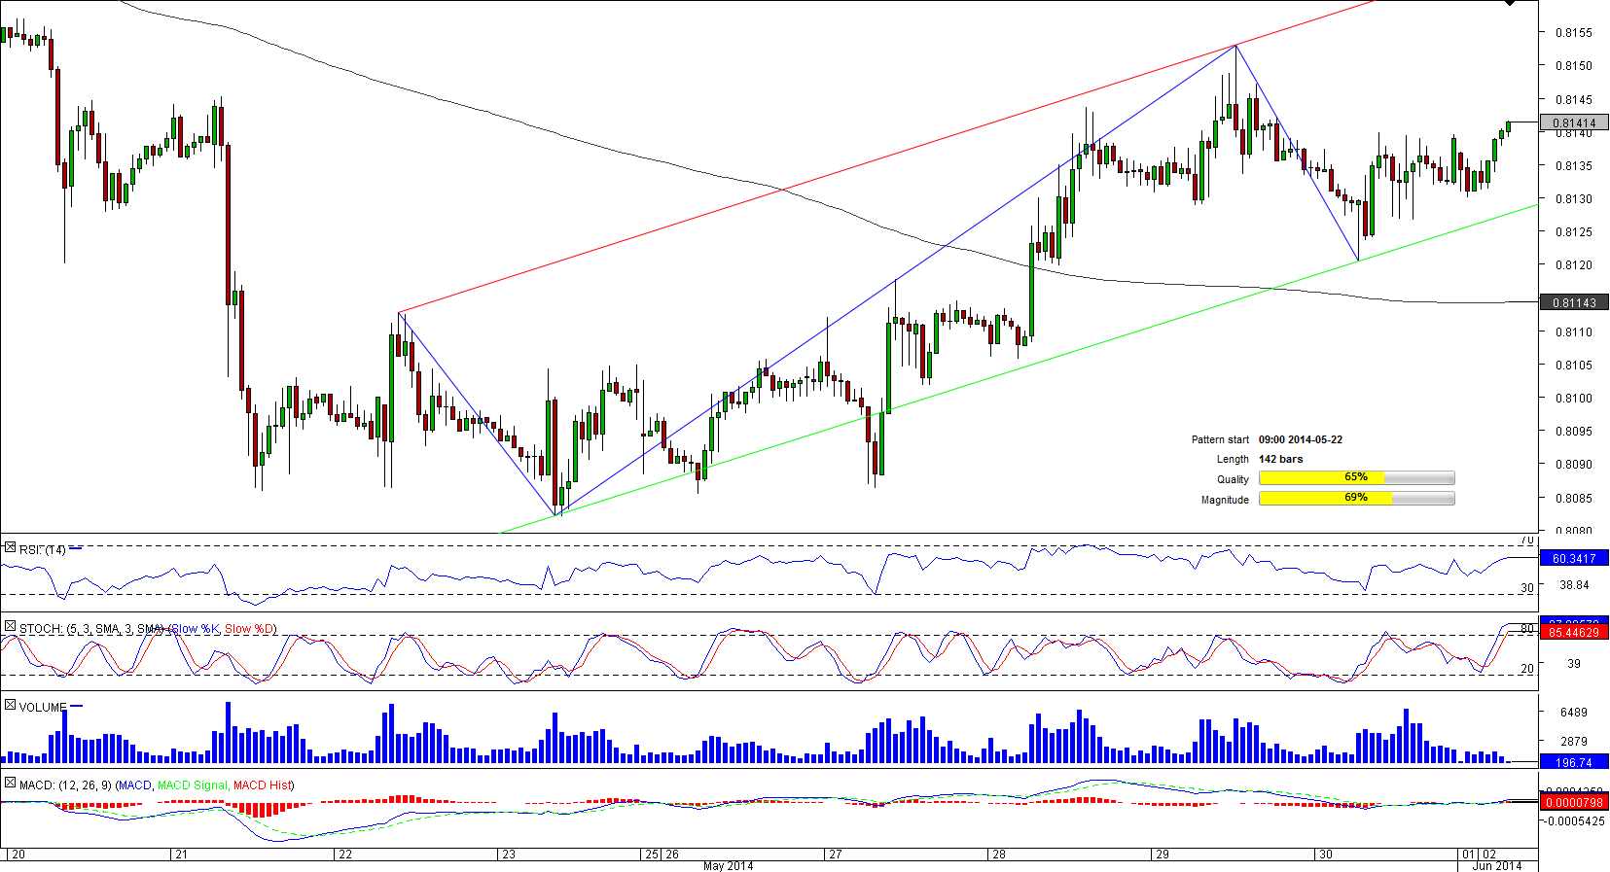Screen dimensions: 1610x872
Task: Click the '0.8120' price axis label
Action: coord(1574,264)
